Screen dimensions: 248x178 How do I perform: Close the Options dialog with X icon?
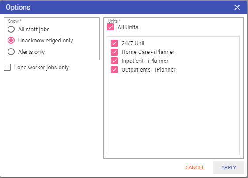pos(237,7)
